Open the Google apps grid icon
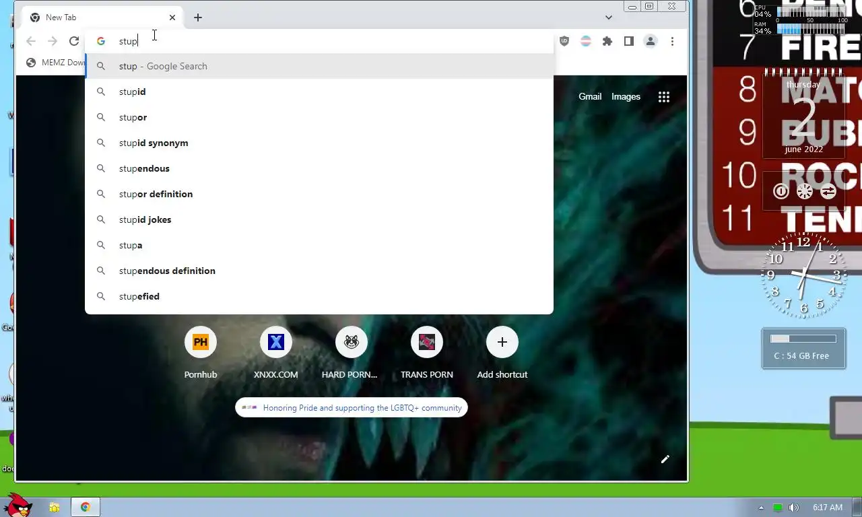This screenshot has height=517, width=862. (x=664, y=97)
